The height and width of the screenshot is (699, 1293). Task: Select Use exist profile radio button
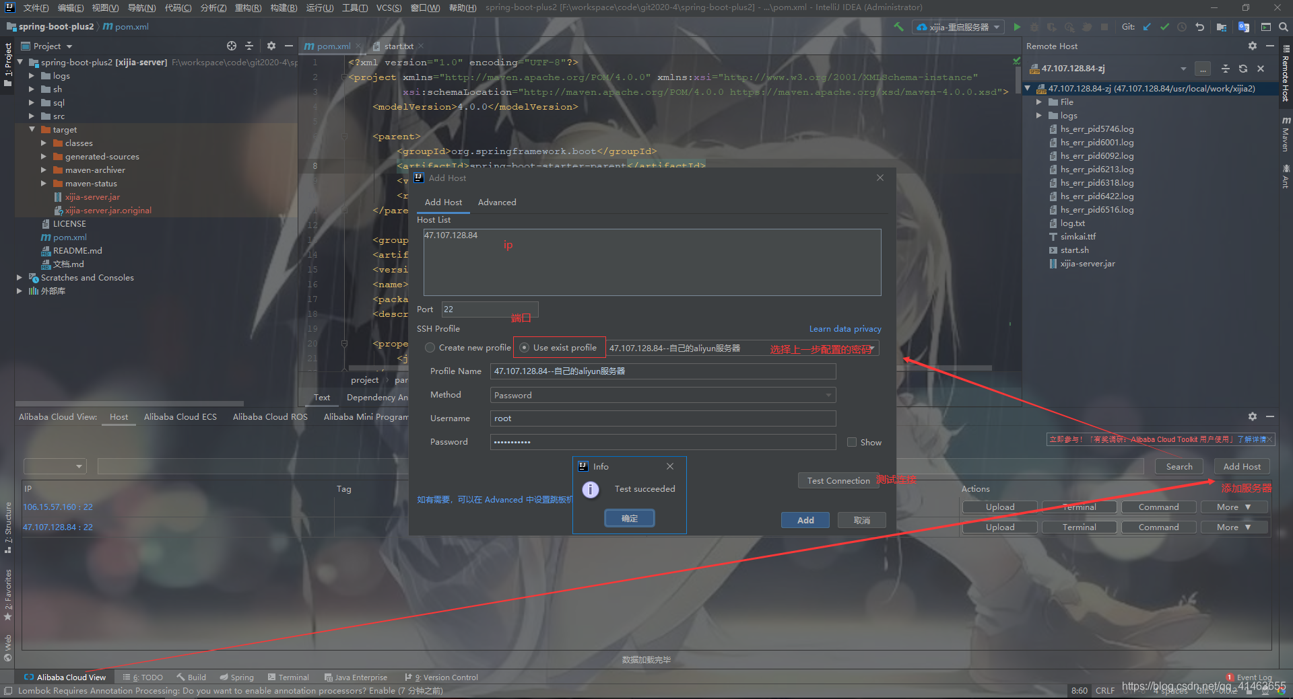(x=524, y=348)
